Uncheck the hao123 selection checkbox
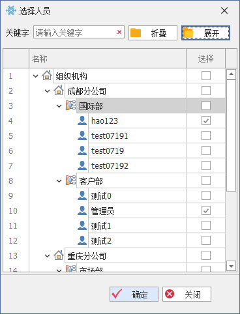 (x=206, y=121)
